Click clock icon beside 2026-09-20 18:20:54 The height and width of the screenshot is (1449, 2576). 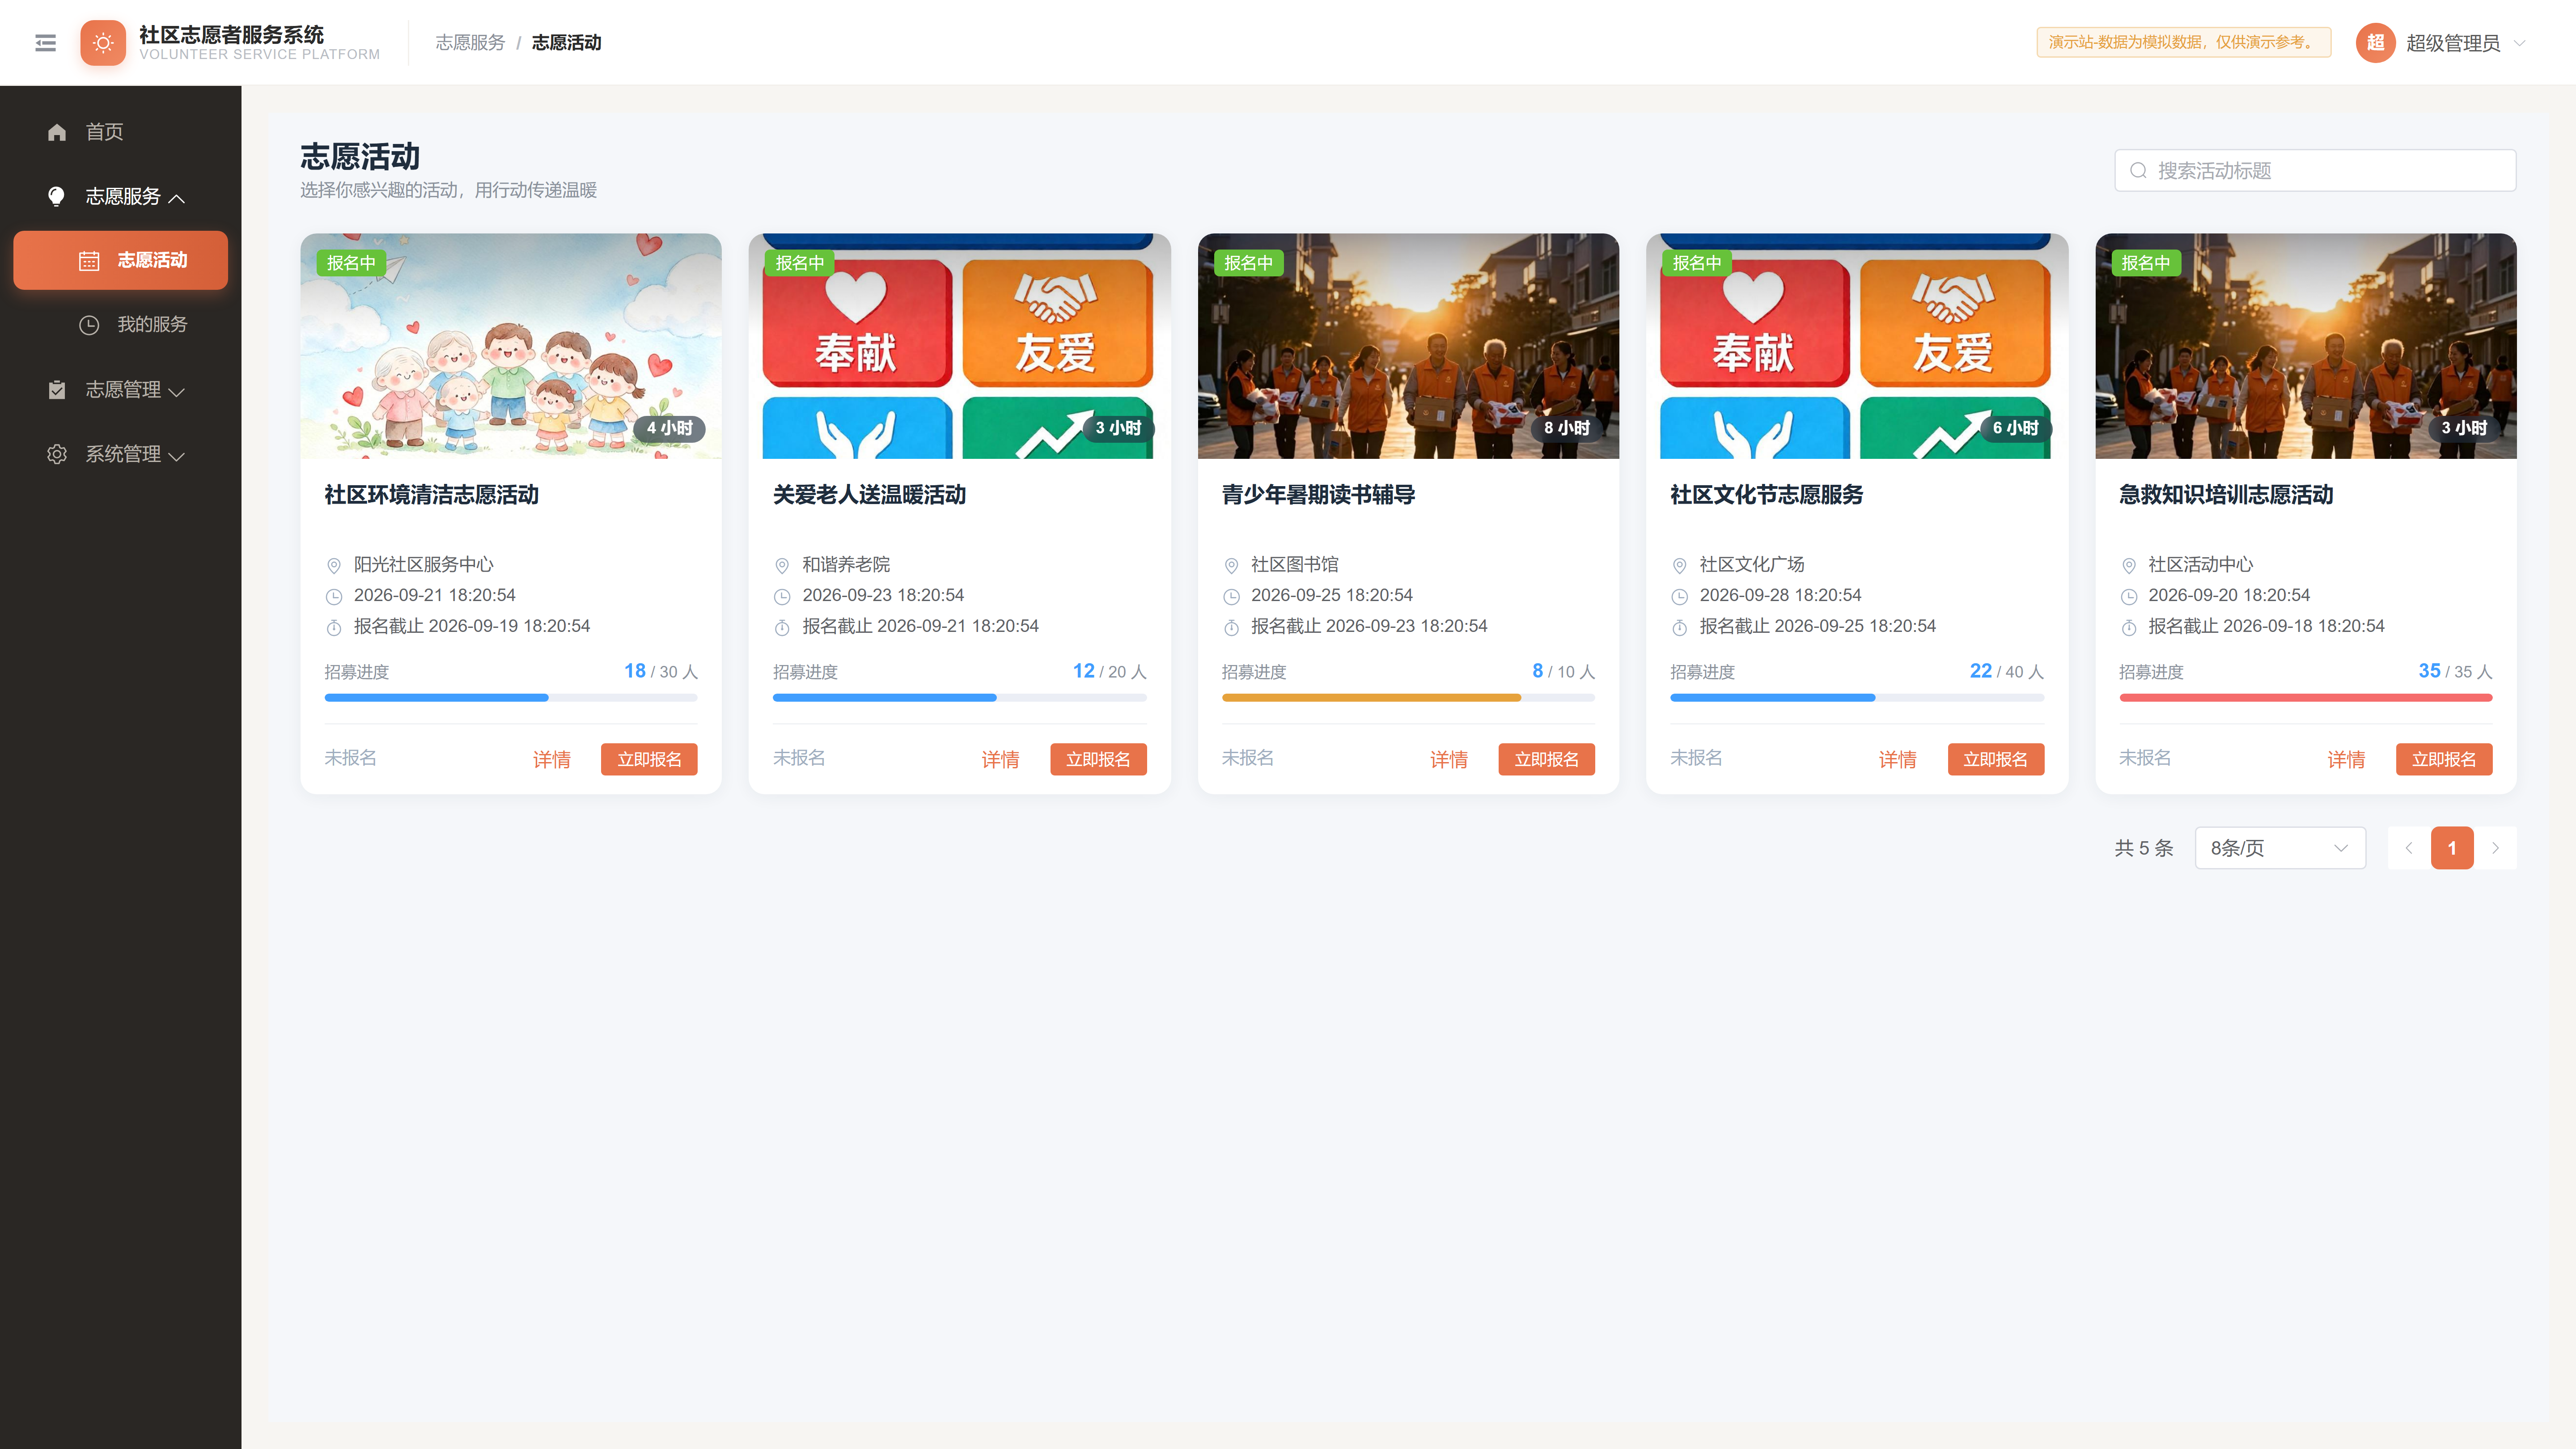click(x=2129, y=597)
